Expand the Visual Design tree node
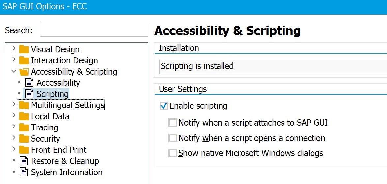Viewport: 387px width, 184px height. [14, 49]
